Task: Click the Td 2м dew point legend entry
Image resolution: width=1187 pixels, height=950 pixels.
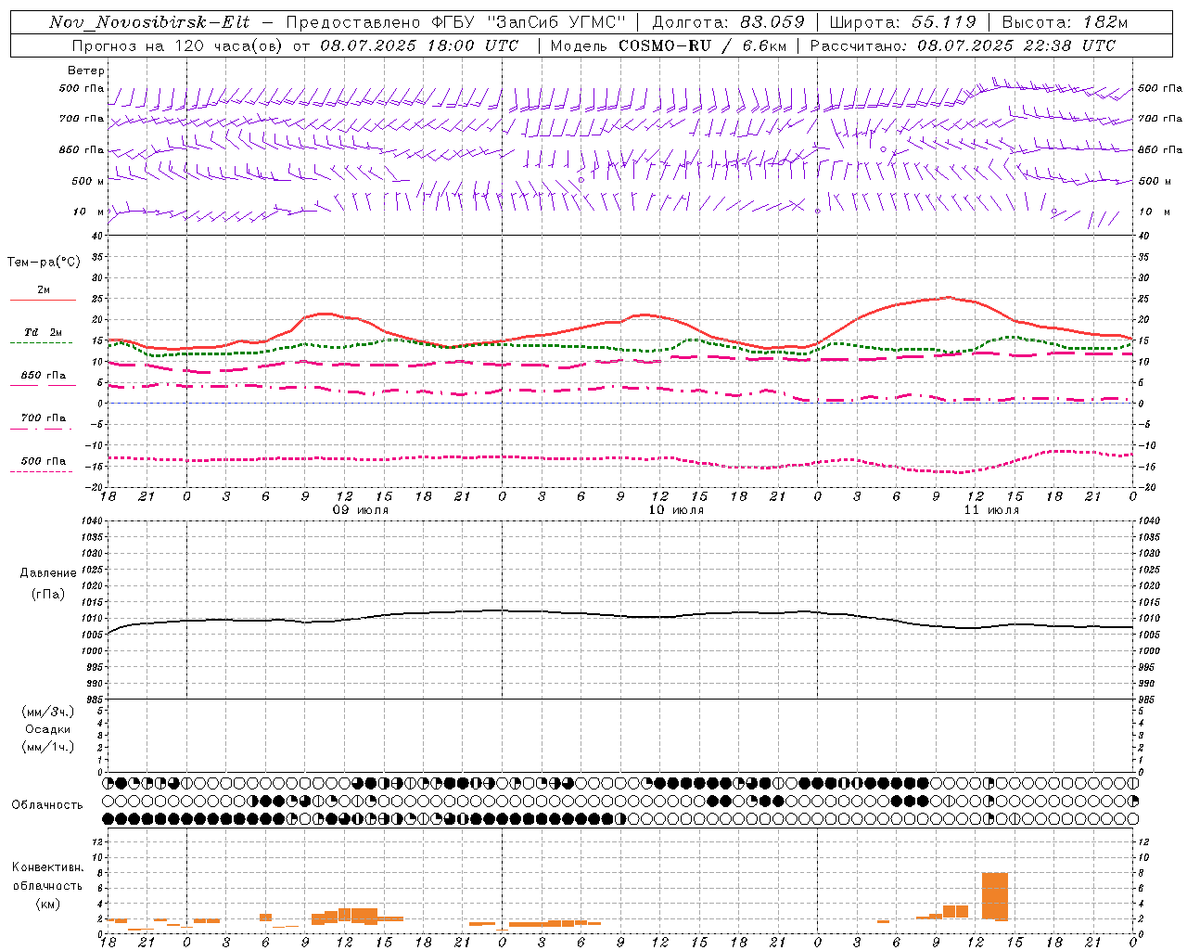Action: tap(44, 332)
